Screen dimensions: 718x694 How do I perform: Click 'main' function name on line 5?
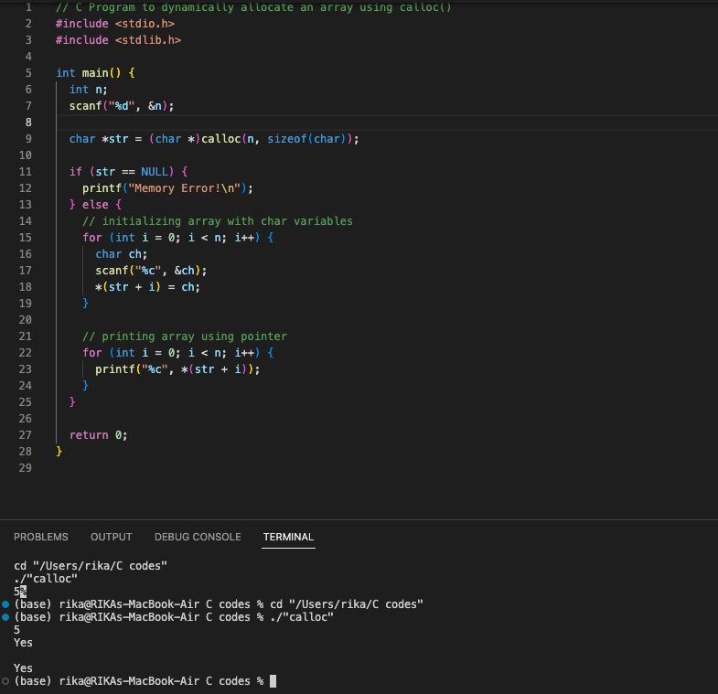(95, 73)
